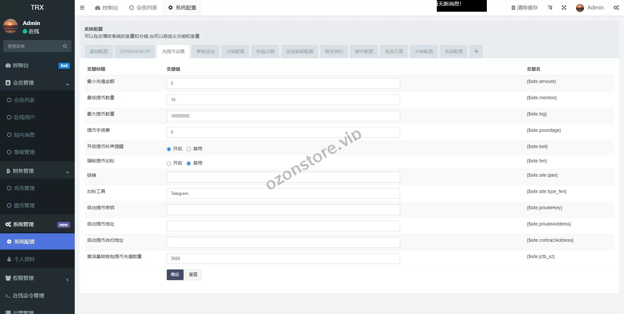Click the language translate icon
This screenshot has height=314, width=624.
(x=550, y=7)
